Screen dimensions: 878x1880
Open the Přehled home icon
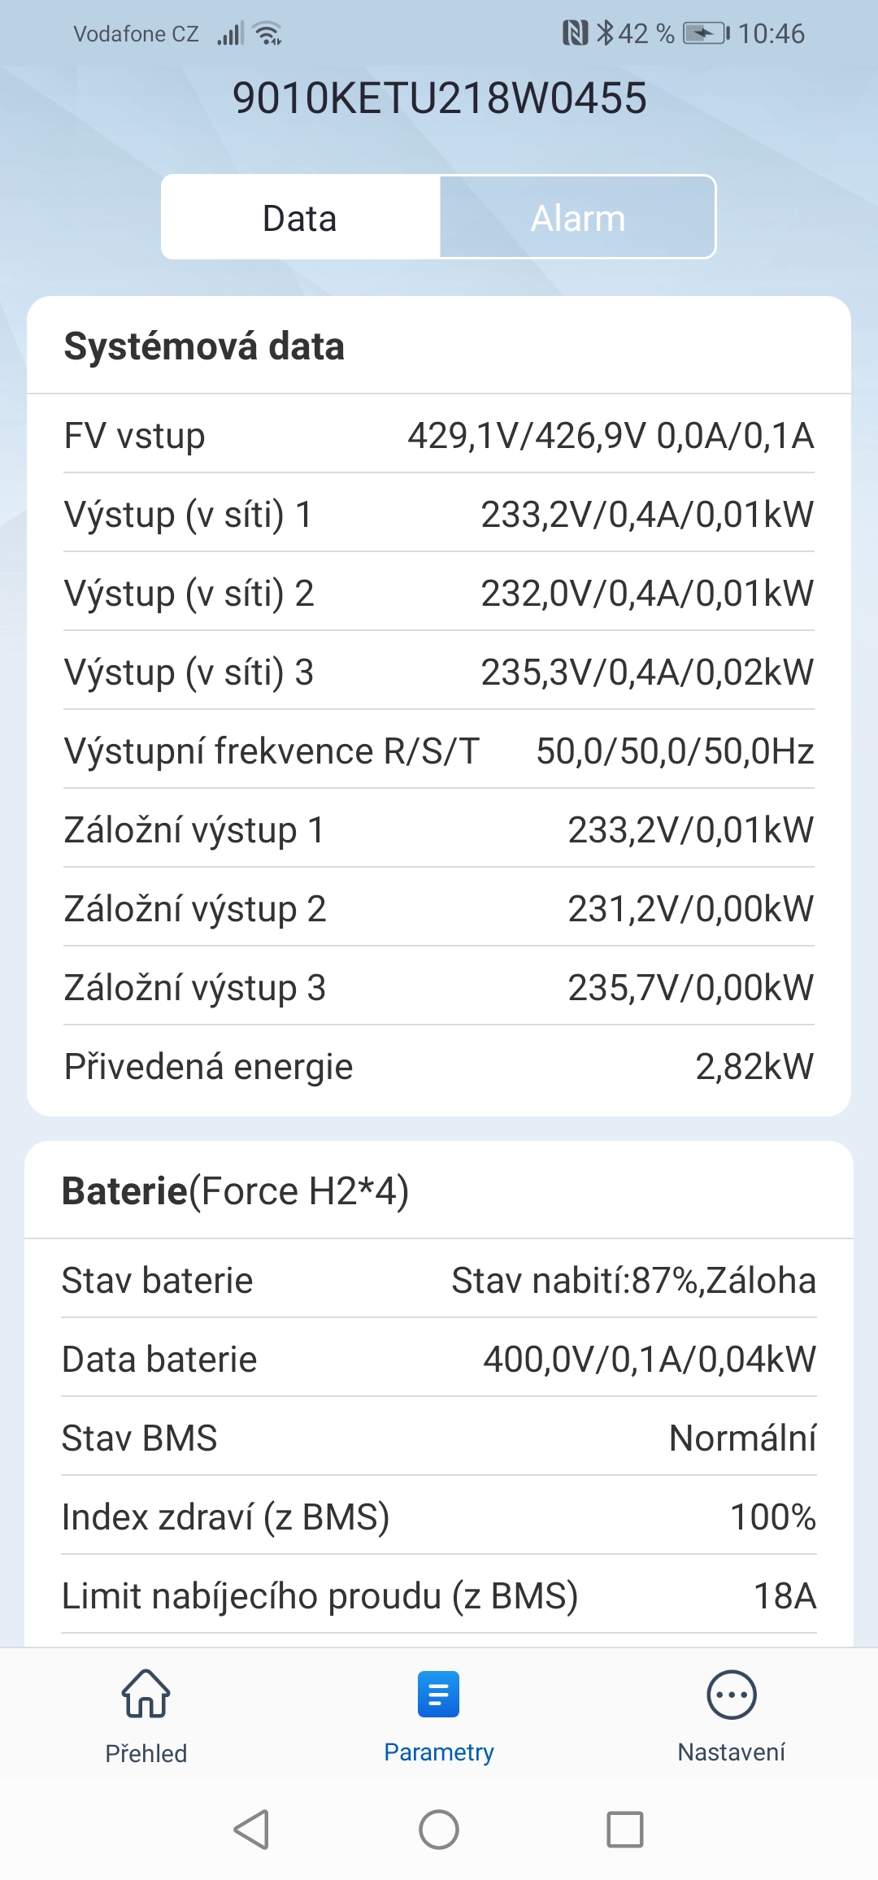pos(146,1694)
